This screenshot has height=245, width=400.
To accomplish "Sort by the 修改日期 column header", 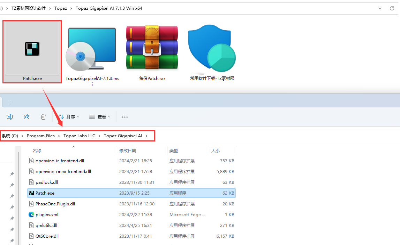I will pyautogui.click(x=128, y=151).
